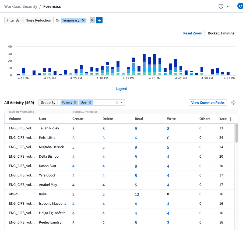Open time range dropdown caret
Image resolution: width=243 pixels, height=230 pixels.
click(228, 6)
